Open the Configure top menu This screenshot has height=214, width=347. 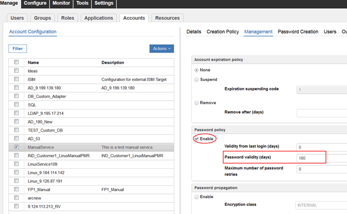35,3
